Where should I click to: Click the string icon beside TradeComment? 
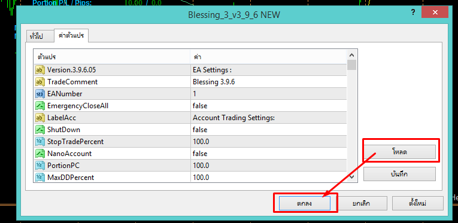tap(40, 82)
